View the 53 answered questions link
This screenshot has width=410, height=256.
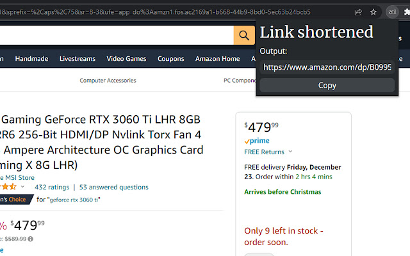click(x=113, y=188)
